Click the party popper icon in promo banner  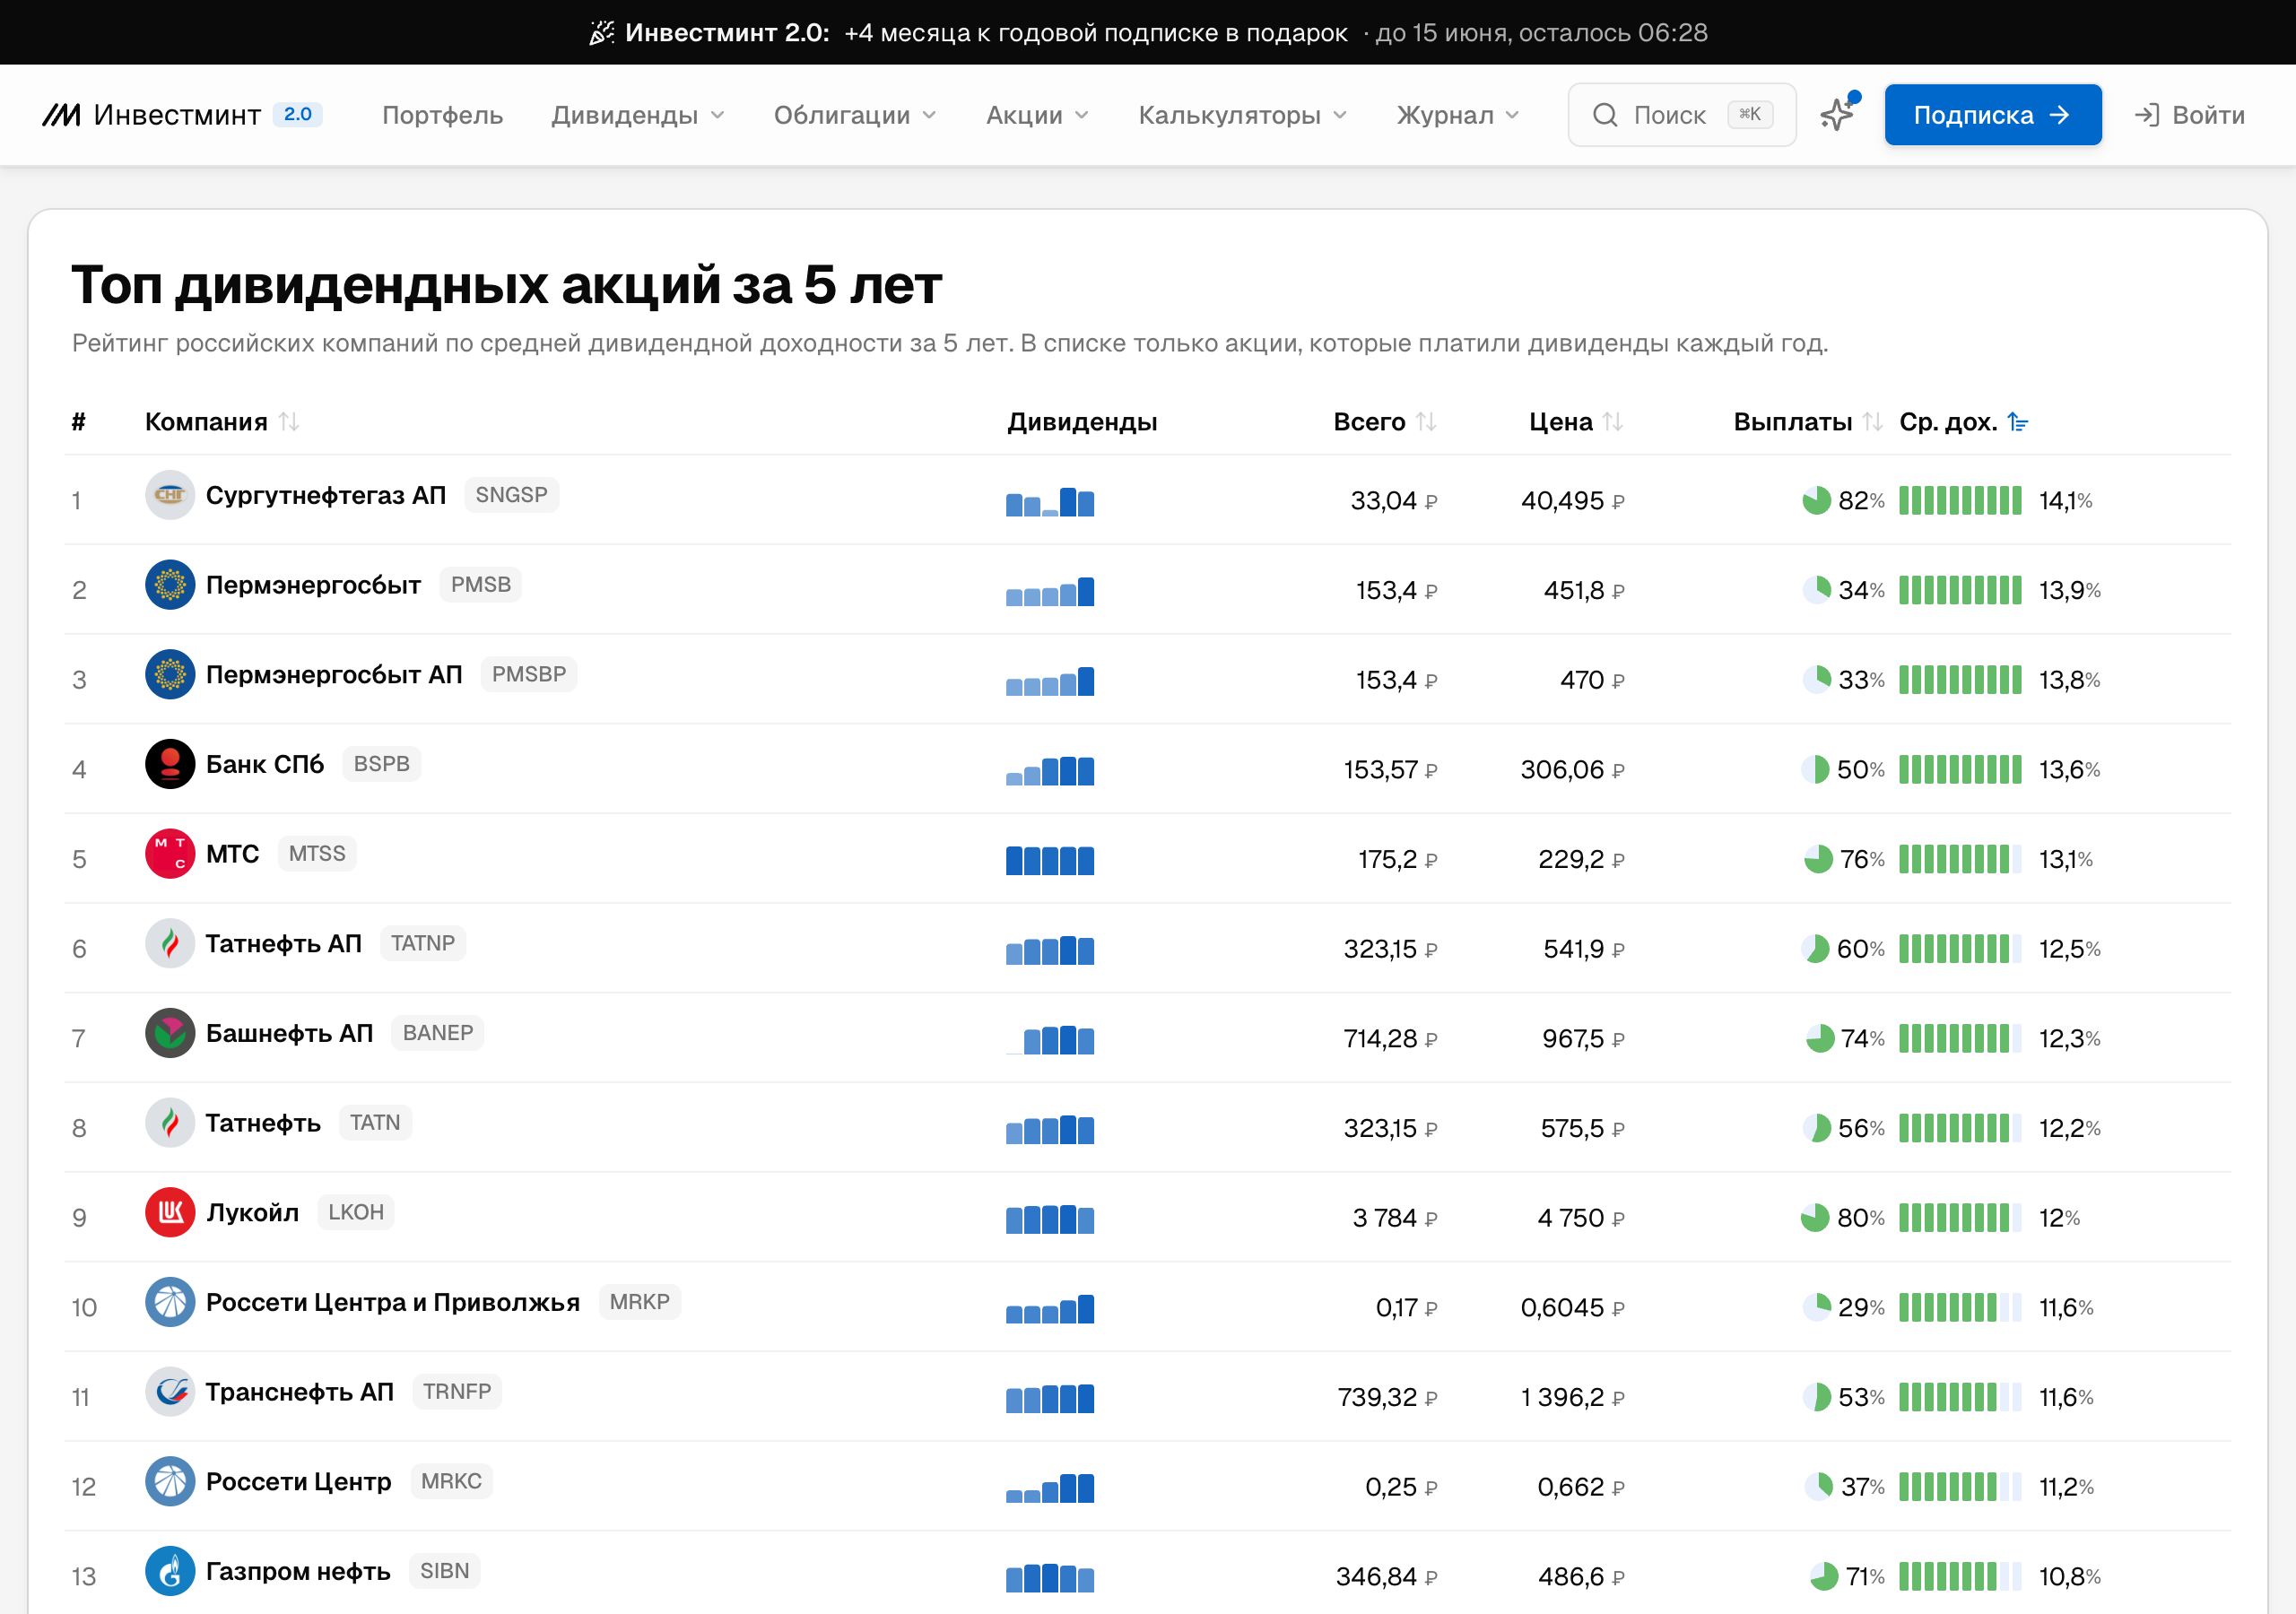coord(601,33)
